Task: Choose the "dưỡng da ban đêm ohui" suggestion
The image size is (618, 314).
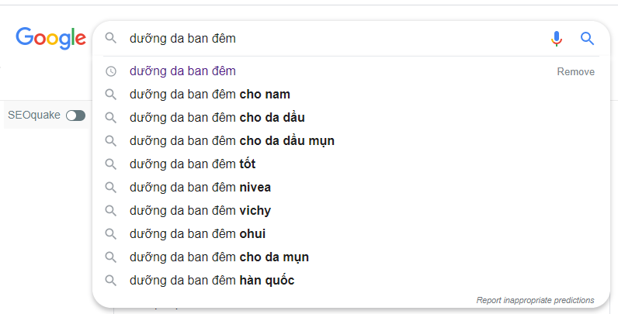Action: point(198,234)
